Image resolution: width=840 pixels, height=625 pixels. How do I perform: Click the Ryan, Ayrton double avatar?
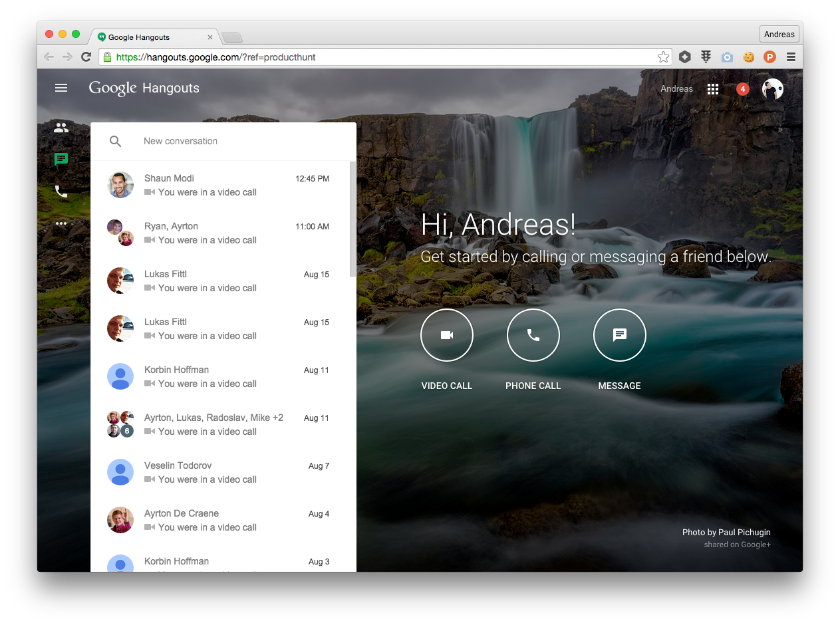[120, 233]
